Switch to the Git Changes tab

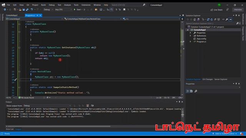pos(208,79)
